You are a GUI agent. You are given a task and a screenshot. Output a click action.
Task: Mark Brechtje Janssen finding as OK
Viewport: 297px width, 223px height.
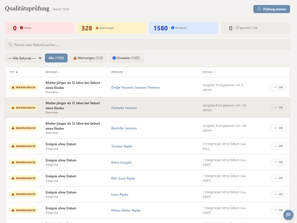[278, 128]
